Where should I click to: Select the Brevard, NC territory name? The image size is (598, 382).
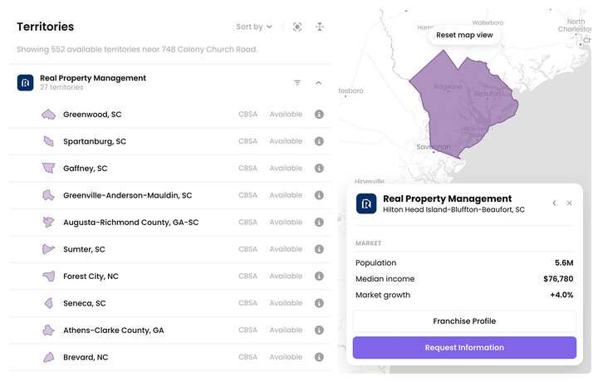(86, 357)
